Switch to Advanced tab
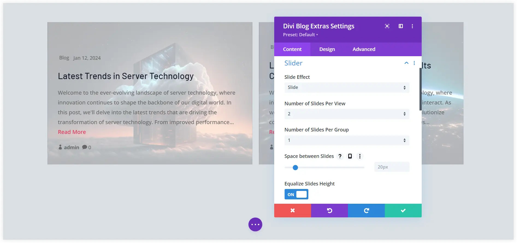The height and width of the screenshot is (243, 517). [x=364, y=49]
